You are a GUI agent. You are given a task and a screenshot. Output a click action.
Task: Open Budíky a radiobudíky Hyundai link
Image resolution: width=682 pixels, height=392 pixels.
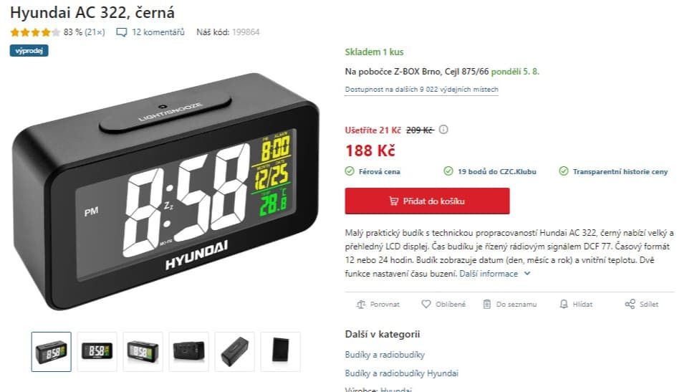pyautogui.click(x=401, y=373)
